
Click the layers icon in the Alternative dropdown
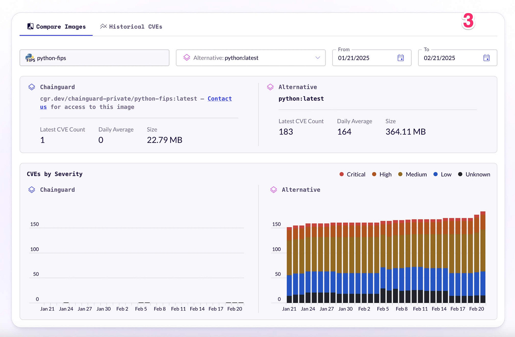point(187,58)
